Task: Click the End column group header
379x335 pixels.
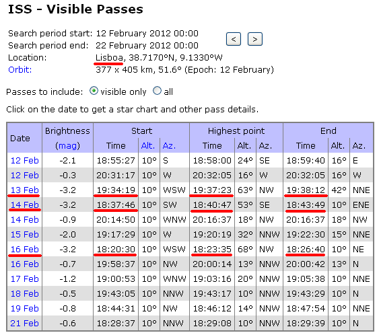Action: [329, 131]
